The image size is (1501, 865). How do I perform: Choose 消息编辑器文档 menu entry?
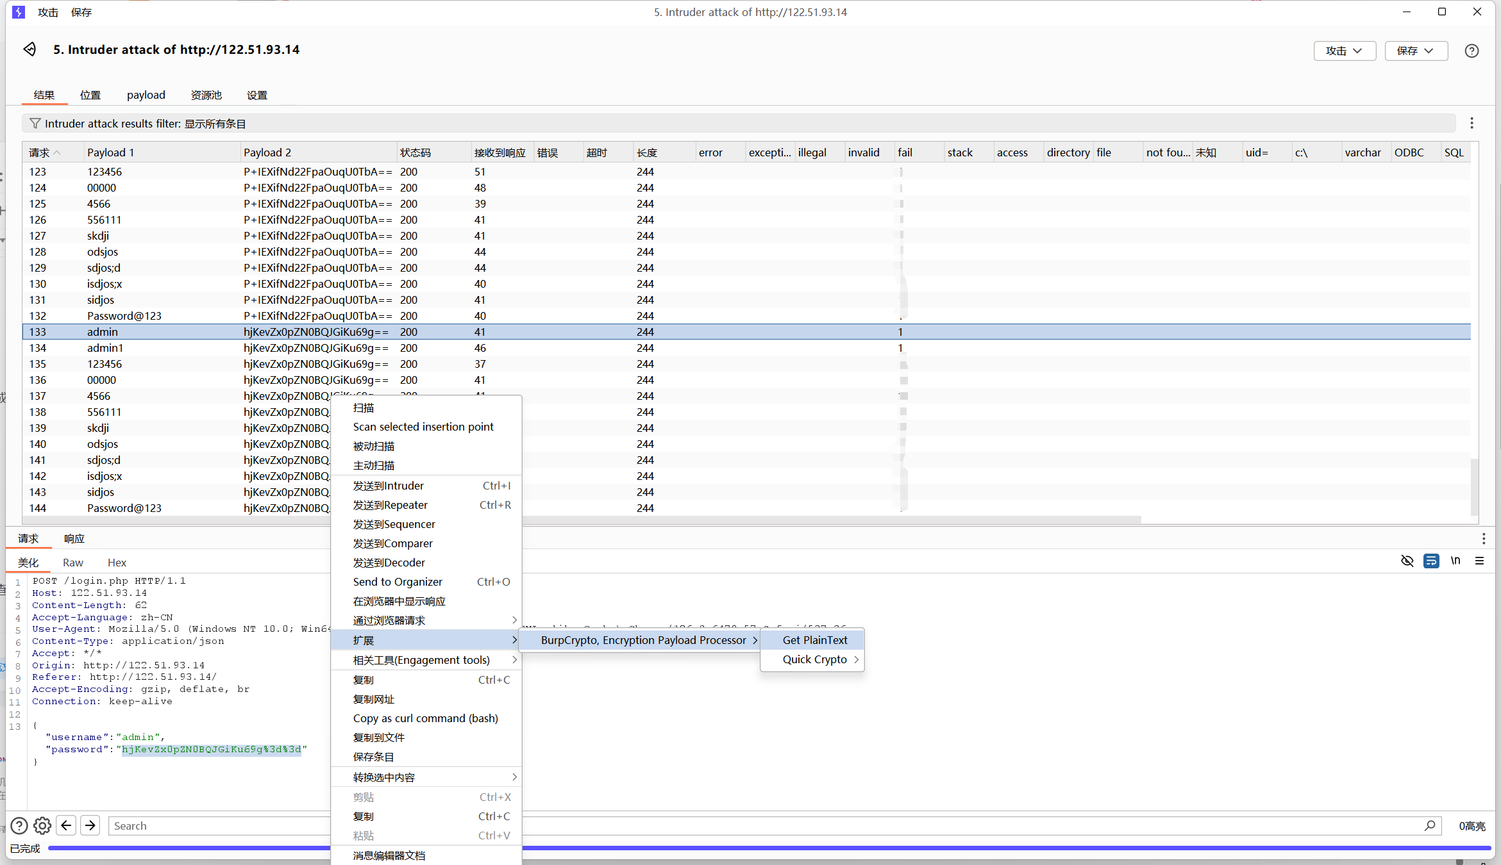[x=426, y=855]
